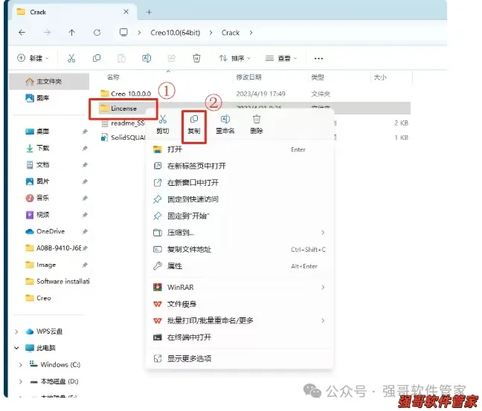482x411 pixels.
Task: Collapse the 此电脑 tree node
Action: pyautogui.click(x=16, y=348)
